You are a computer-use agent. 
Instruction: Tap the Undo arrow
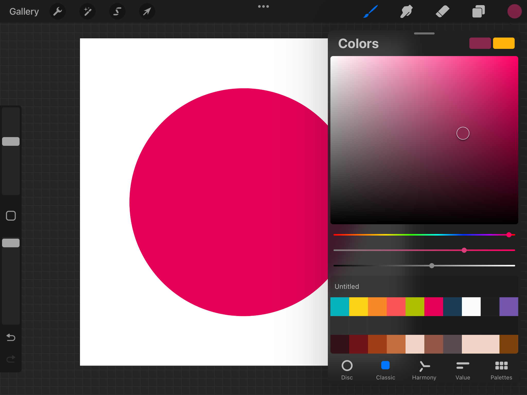click(x=11, y=338)
